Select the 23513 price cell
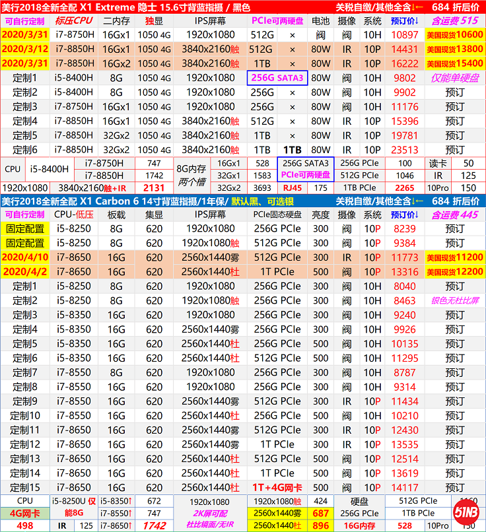The width and height of the screenshot is (486, 532). pos(404,150)
